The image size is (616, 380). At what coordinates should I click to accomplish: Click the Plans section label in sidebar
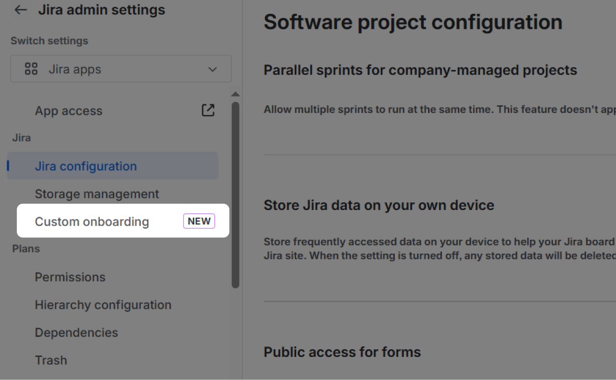[26, 249]
